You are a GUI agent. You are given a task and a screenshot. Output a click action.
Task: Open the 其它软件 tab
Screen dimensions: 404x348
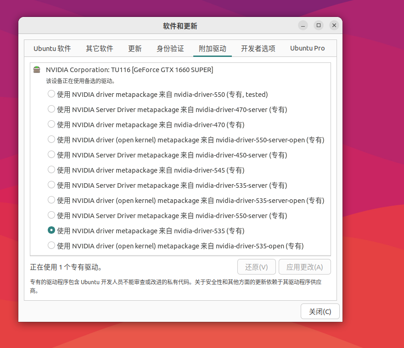[x=100, y=48]
